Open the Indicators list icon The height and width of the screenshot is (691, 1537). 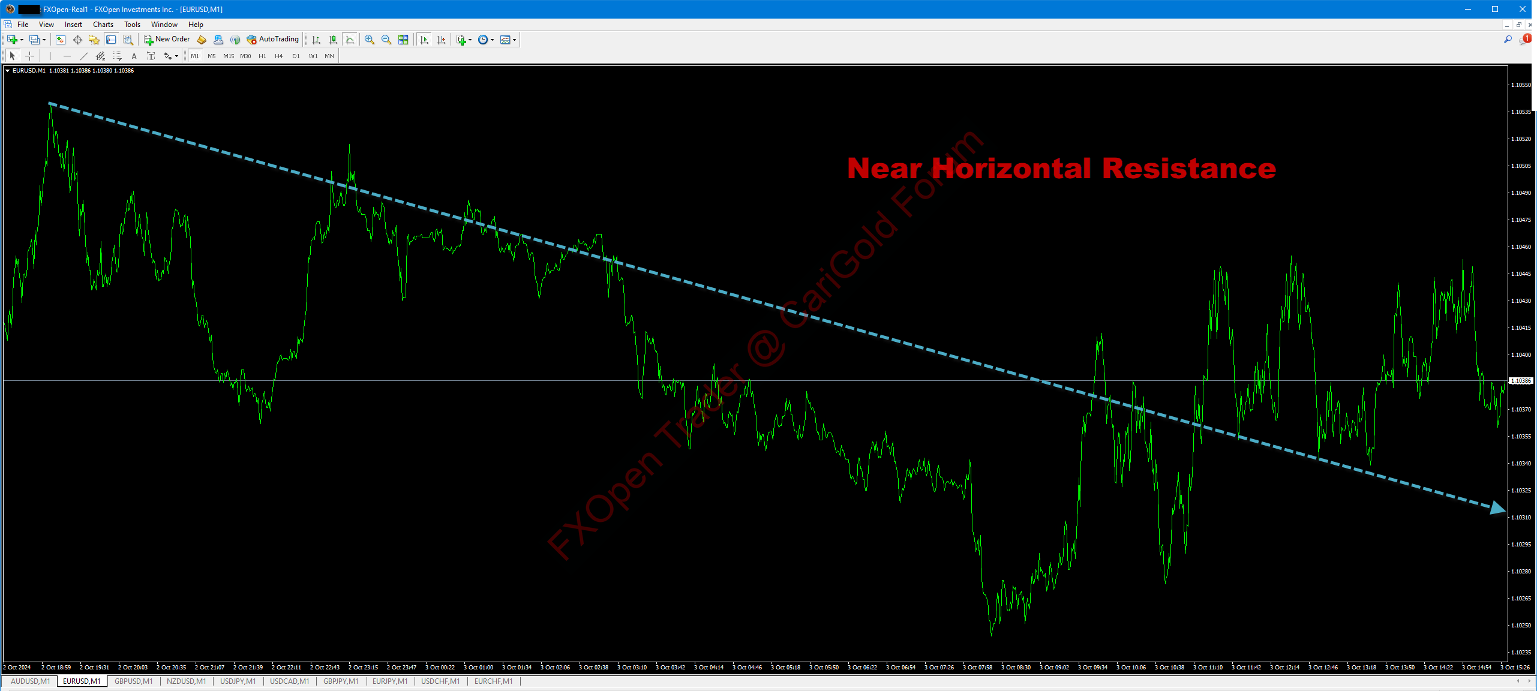coord(461,40)
